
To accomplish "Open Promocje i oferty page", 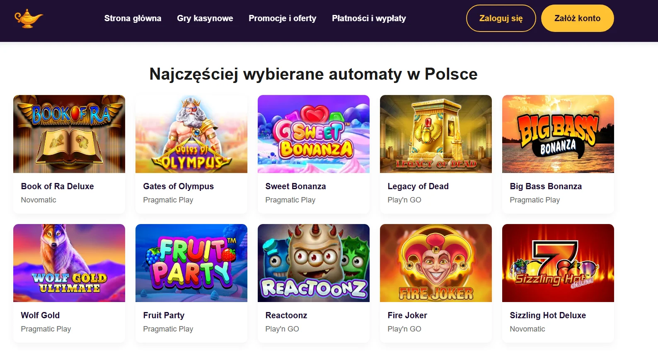I will coord(282,18).
